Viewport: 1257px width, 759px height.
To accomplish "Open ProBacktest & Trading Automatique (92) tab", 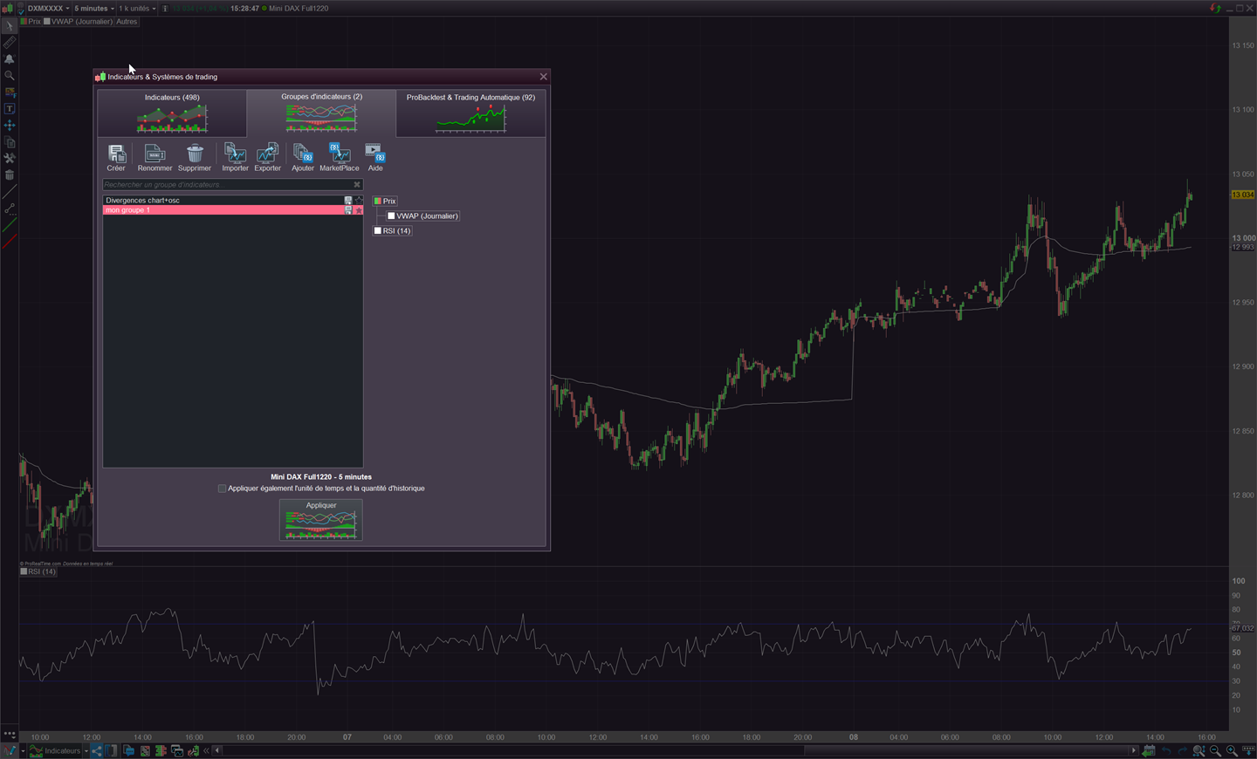I will tap(471, 113).
